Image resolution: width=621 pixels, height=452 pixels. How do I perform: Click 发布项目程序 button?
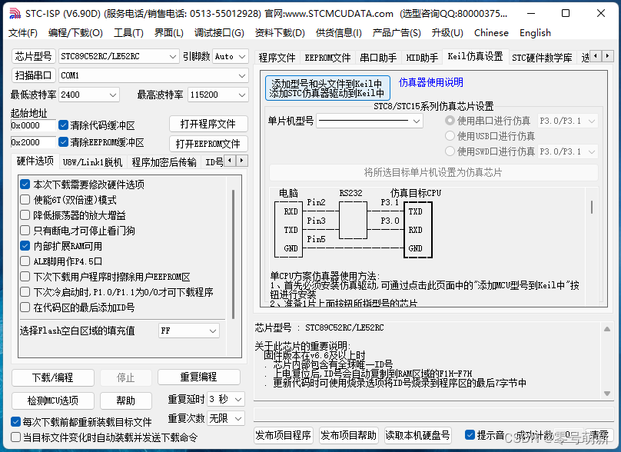283,435
